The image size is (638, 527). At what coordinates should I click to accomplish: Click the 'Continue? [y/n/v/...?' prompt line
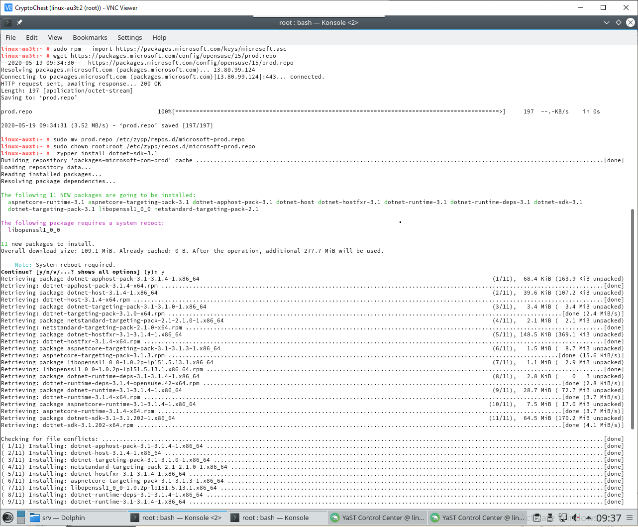tap(83, 272)
